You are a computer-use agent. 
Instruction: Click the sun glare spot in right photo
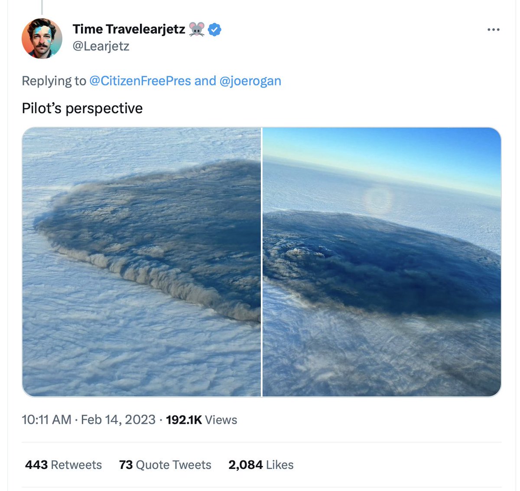click(x=378, y=201)
